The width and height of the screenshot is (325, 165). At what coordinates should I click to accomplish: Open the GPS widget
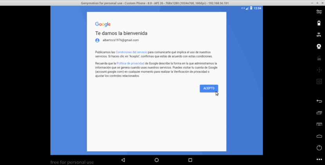tap(319, 35)
